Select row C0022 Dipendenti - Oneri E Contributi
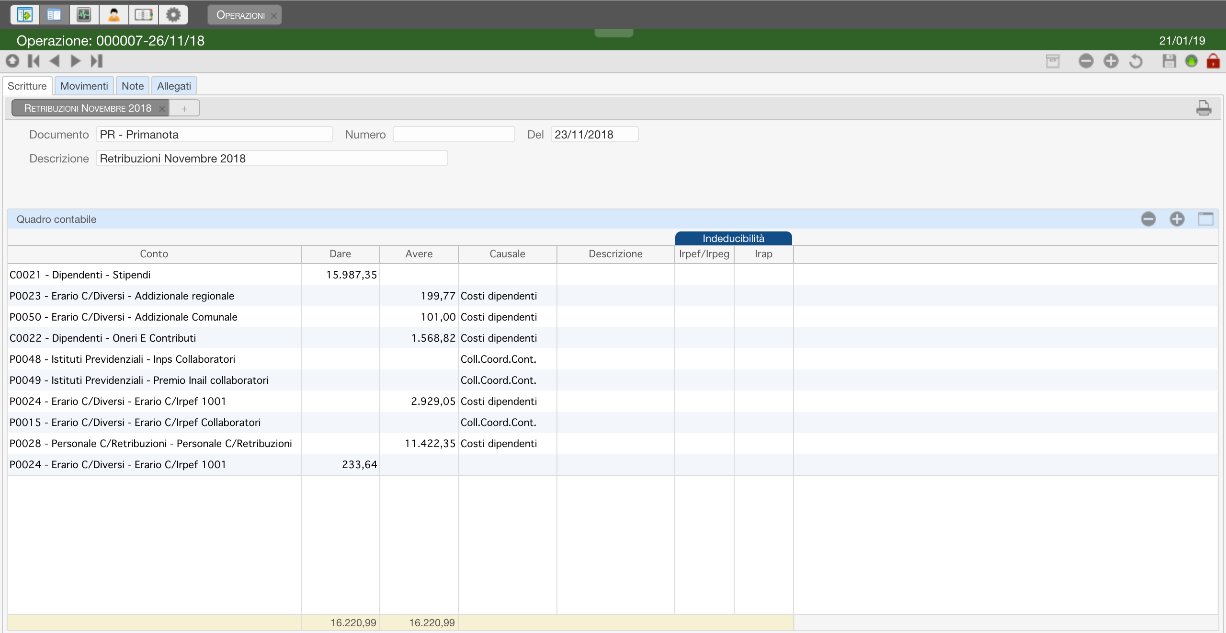 613,338
